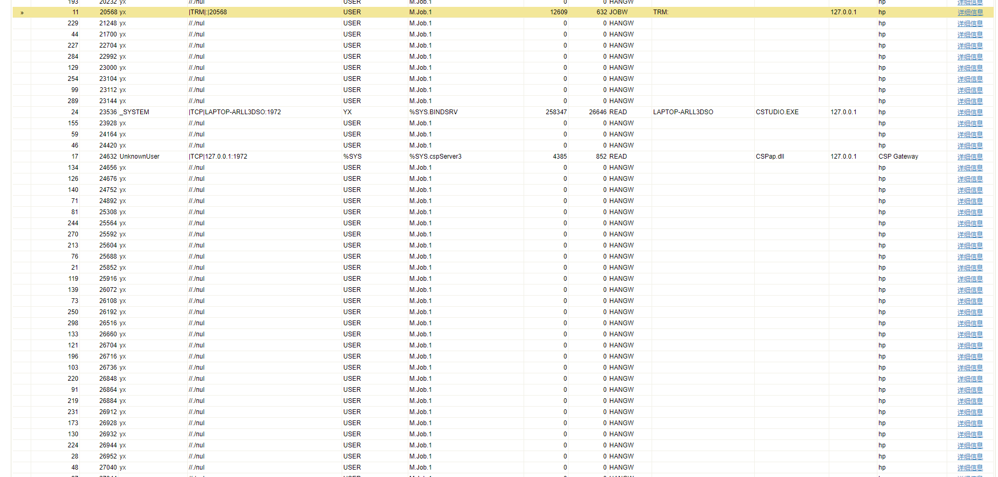Image resolution: width=998 pixels, height=477 pixels.
Task: Open details link for process 23536 _SYSTEM
Action: point(970,112)
